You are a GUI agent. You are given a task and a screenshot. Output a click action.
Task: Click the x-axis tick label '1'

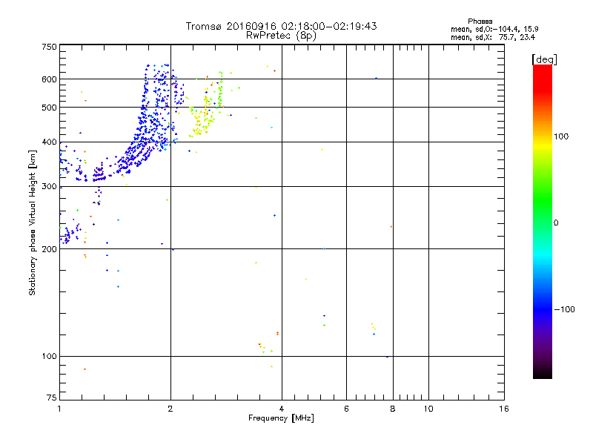click(x=59, y=409)
